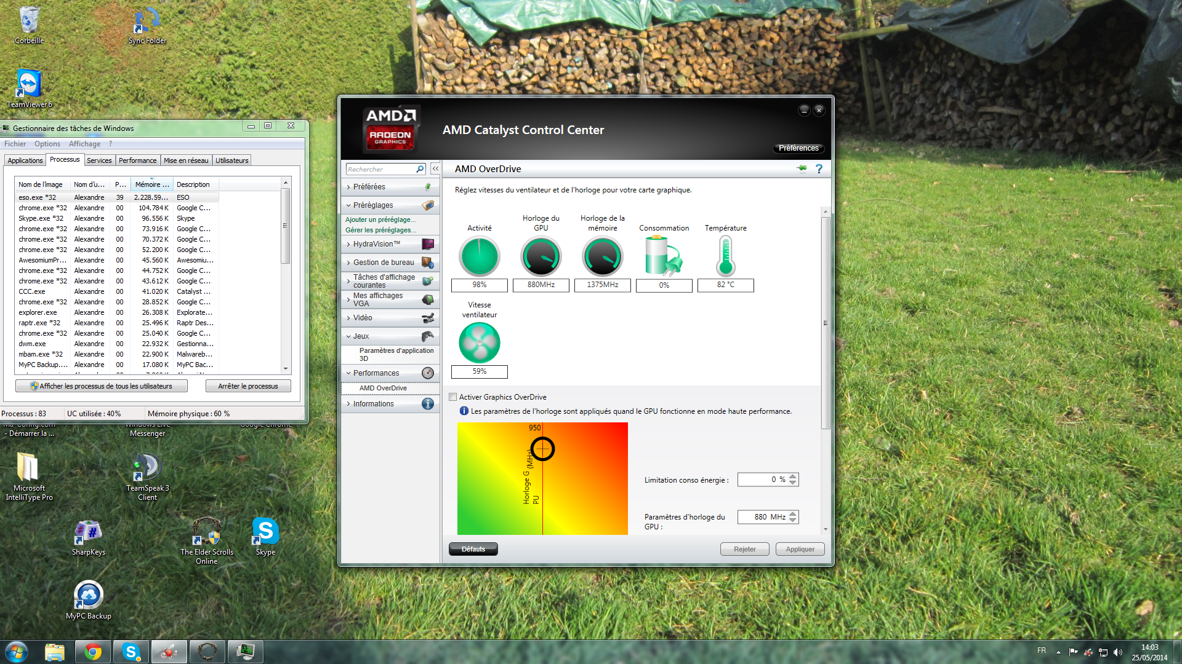The width and height of the screenshot is (1182, 664).
Task: Open the Chrome taskbar icon
Action: tap(93, 652)
